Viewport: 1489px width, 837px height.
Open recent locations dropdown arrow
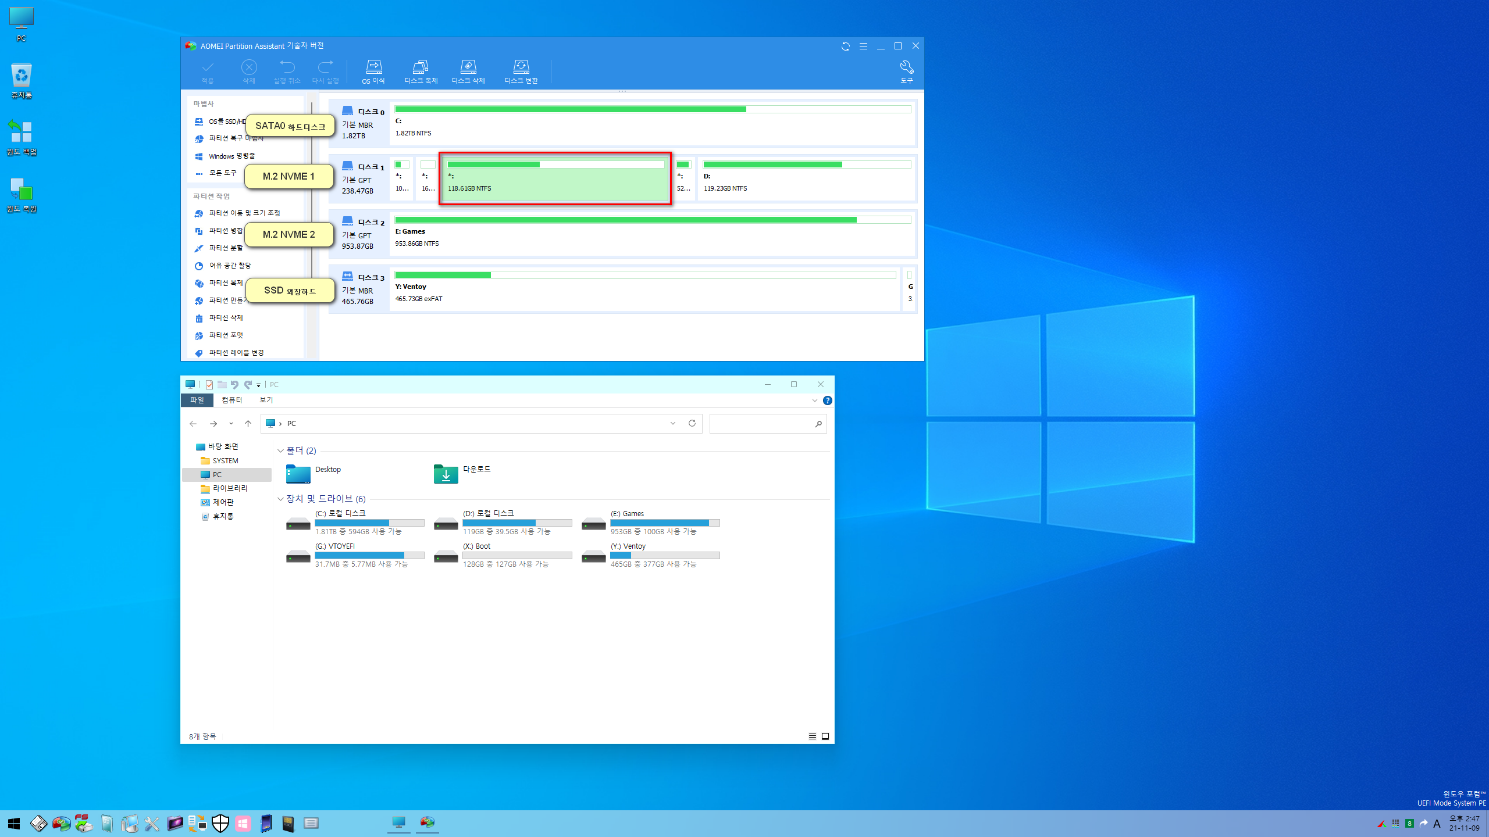tap(231, 424)
